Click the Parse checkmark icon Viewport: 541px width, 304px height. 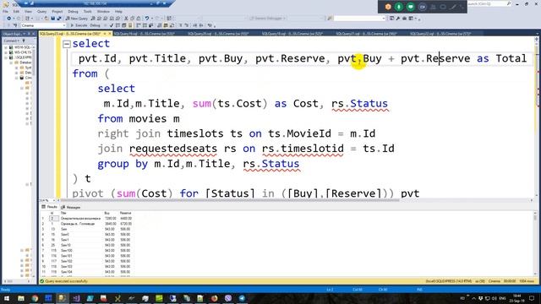click(x=112, y=25)
